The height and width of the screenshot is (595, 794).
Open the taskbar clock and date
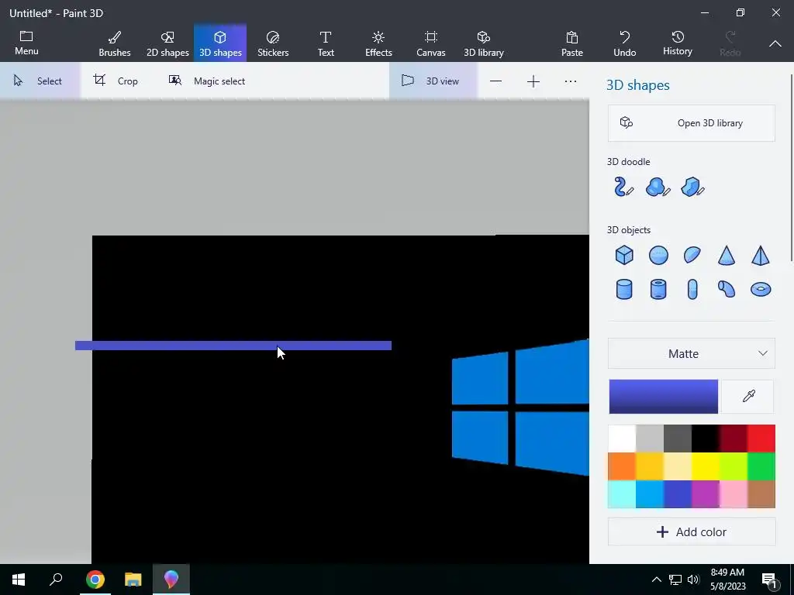[x=727, y=580]
